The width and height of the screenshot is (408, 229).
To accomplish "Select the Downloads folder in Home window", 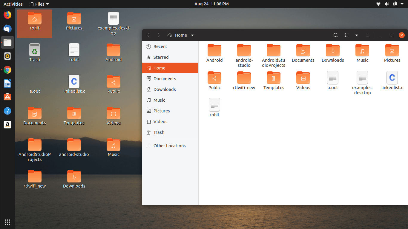I will [x=333, y=53].
